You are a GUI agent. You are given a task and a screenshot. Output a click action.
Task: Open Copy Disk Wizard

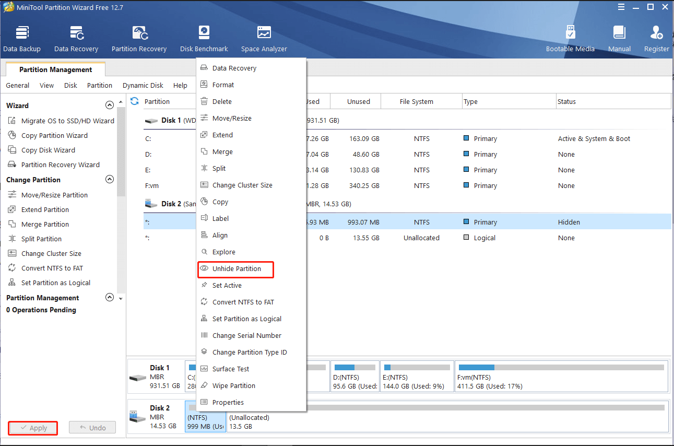(x=42, y=150)
